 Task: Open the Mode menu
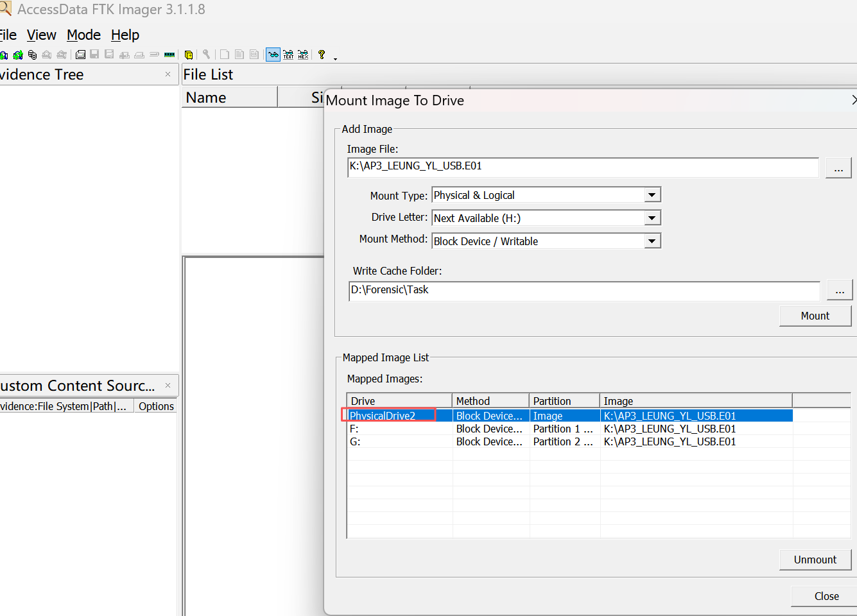83,35
